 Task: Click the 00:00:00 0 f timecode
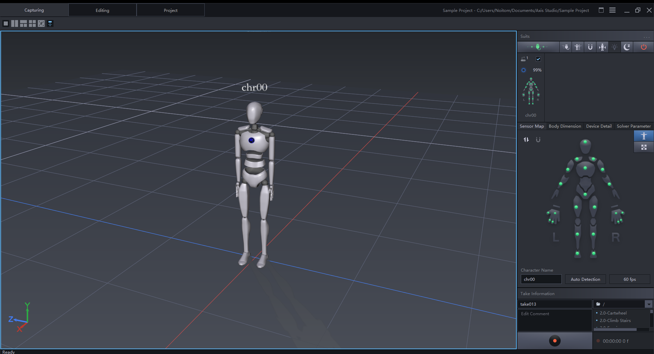click(x=616, y=341)
